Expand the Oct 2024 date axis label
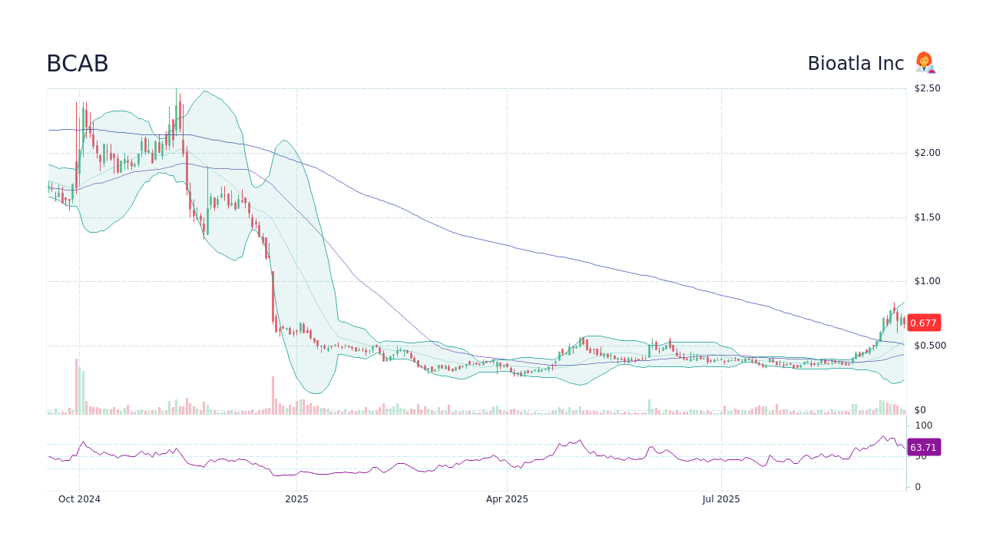 point(80,498)
